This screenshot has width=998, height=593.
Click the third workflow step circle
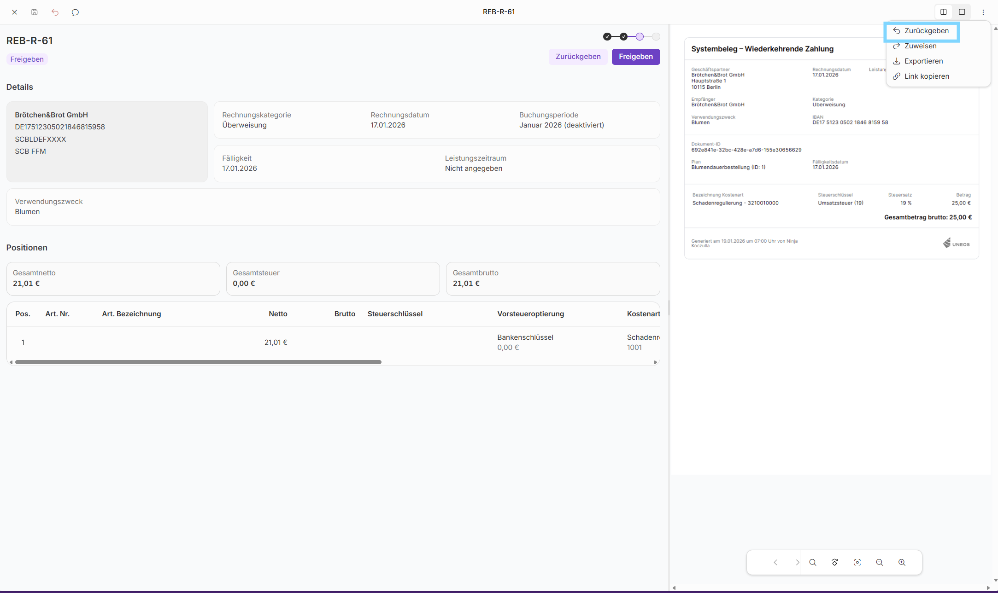pos(640,36)
